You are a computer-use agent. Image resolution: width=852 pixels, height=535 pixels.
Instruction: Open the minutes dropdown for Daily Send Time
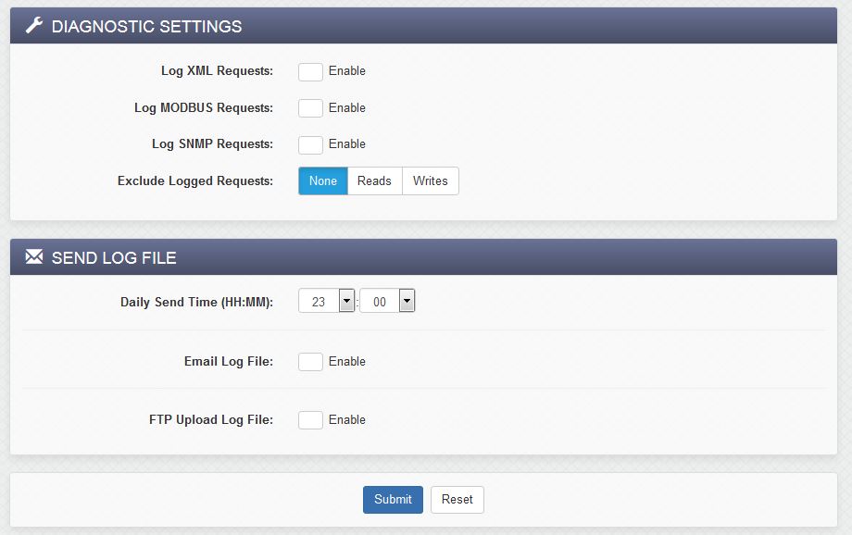(x=405, y=300)
